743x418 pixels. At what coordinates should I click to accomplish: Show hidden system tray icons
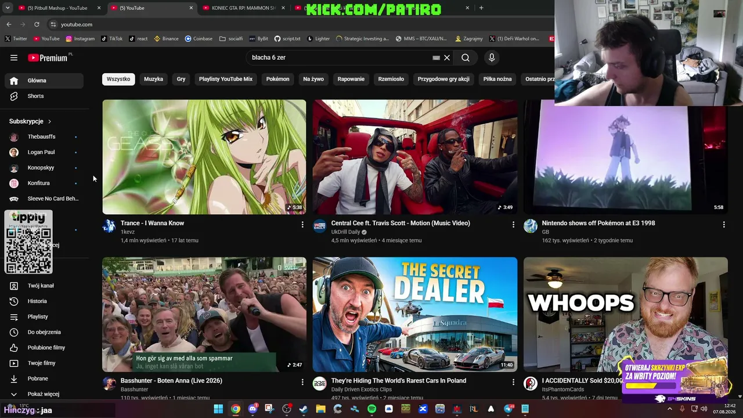669,409
